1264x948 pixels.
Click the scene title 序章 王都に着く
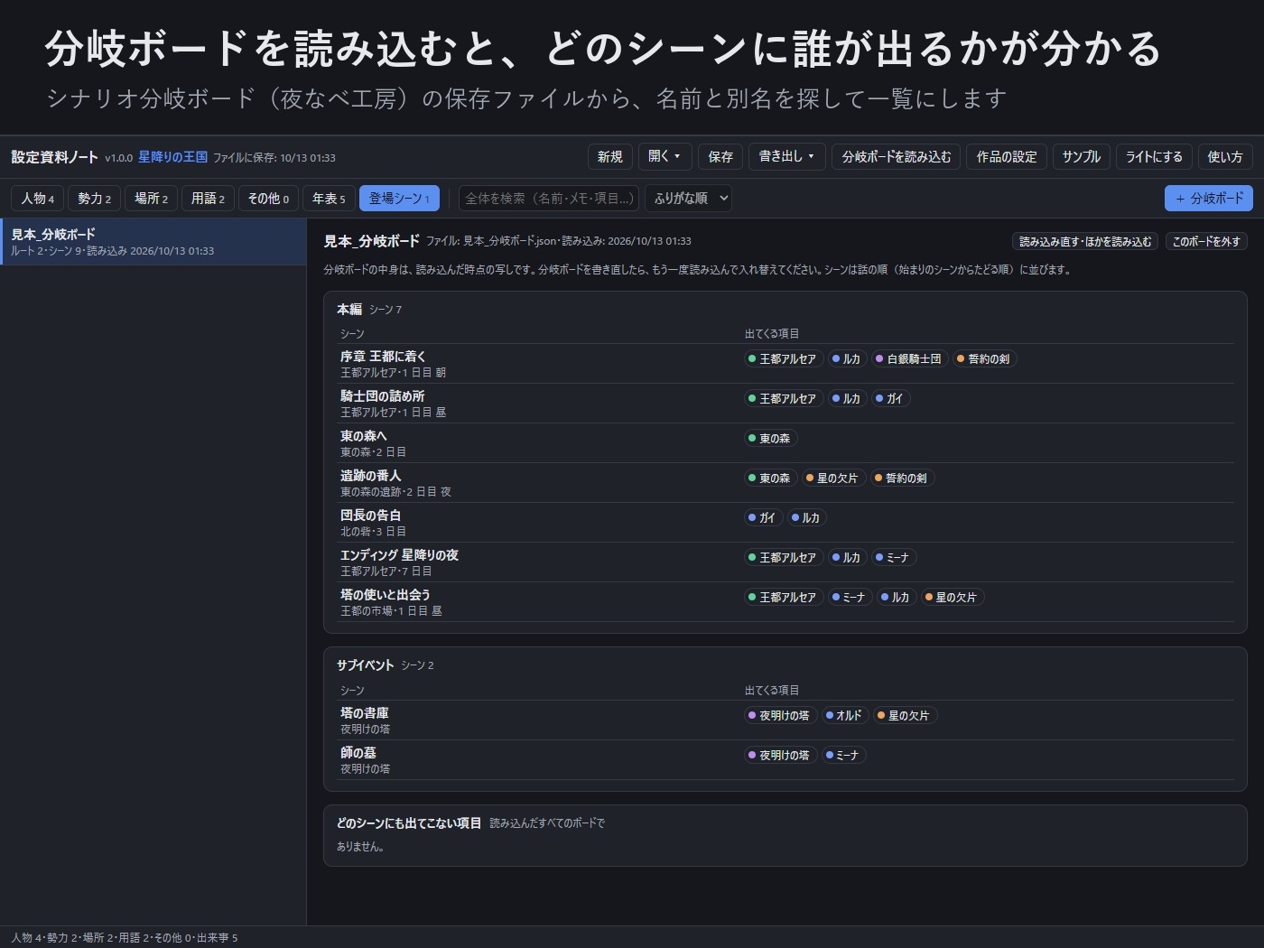click(x=383, y=357)
